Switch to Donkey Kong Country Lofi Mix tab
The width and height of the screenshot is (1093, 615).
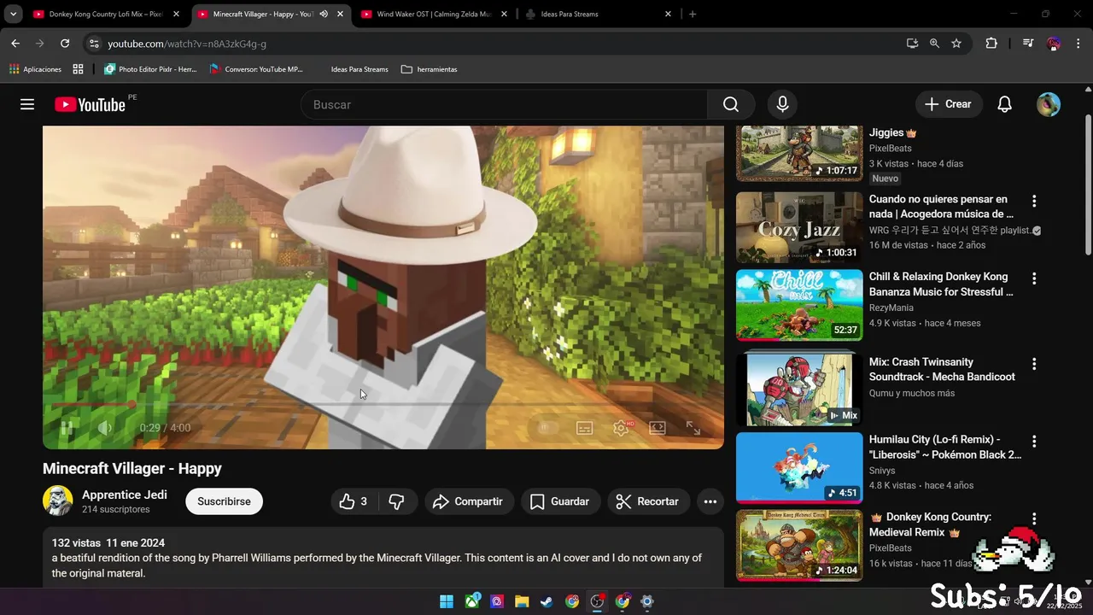106,14
